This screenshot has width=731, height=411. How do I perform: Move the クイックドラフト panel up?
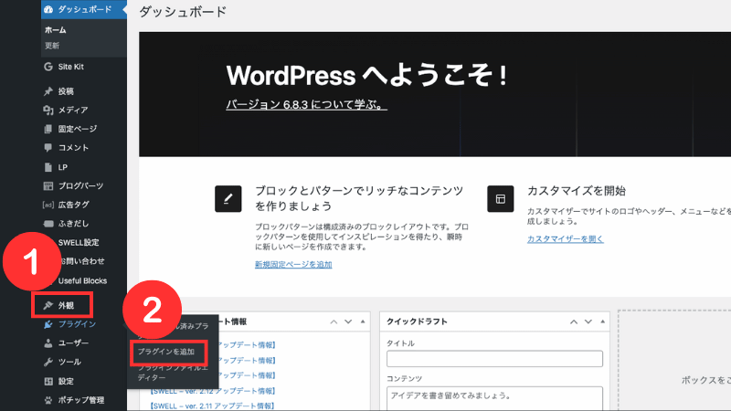(574, 322)
